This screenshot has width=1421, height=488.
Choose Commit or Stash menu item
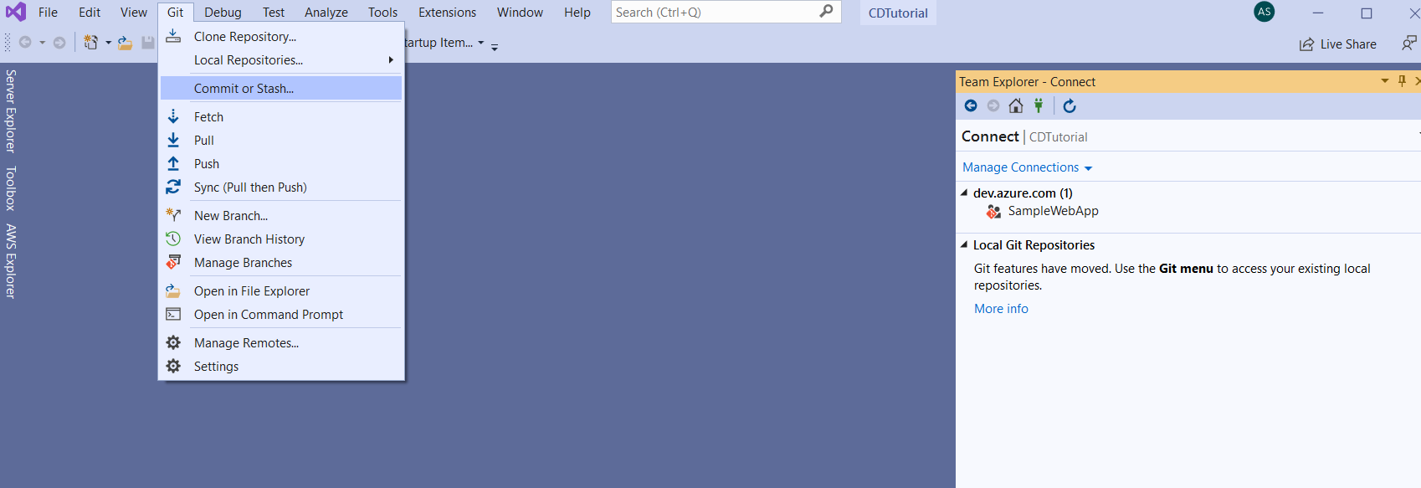[x=281, y=88]
